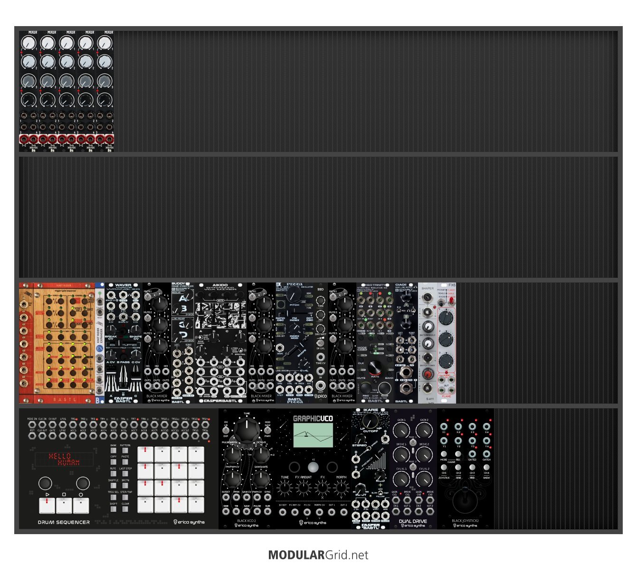Click the red RATE knob on Neo Trinity
Viewport: 637px width, 565px height.
[375, 367]
